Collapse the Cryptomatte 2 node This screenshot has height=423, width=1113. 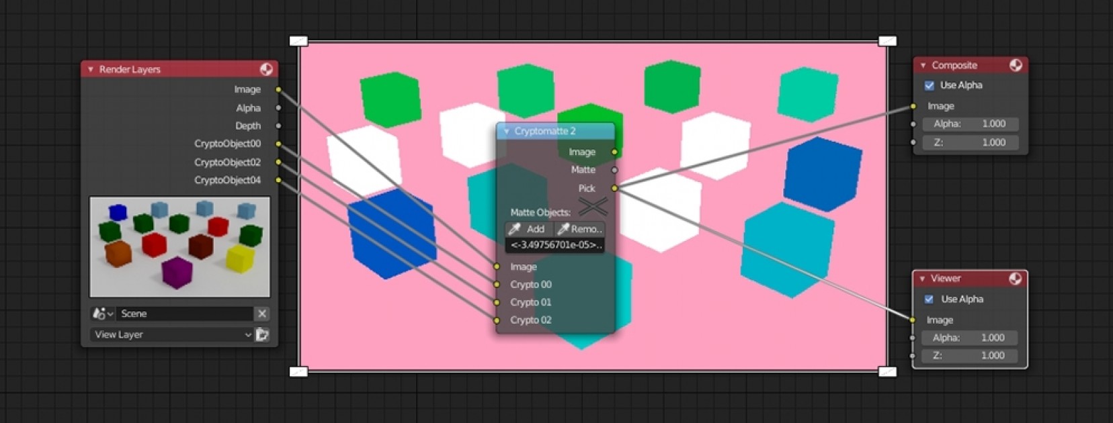point(507,131)
